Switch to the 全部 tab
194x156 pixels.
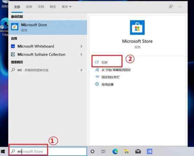pyautogui.click(x=17, y=7)
